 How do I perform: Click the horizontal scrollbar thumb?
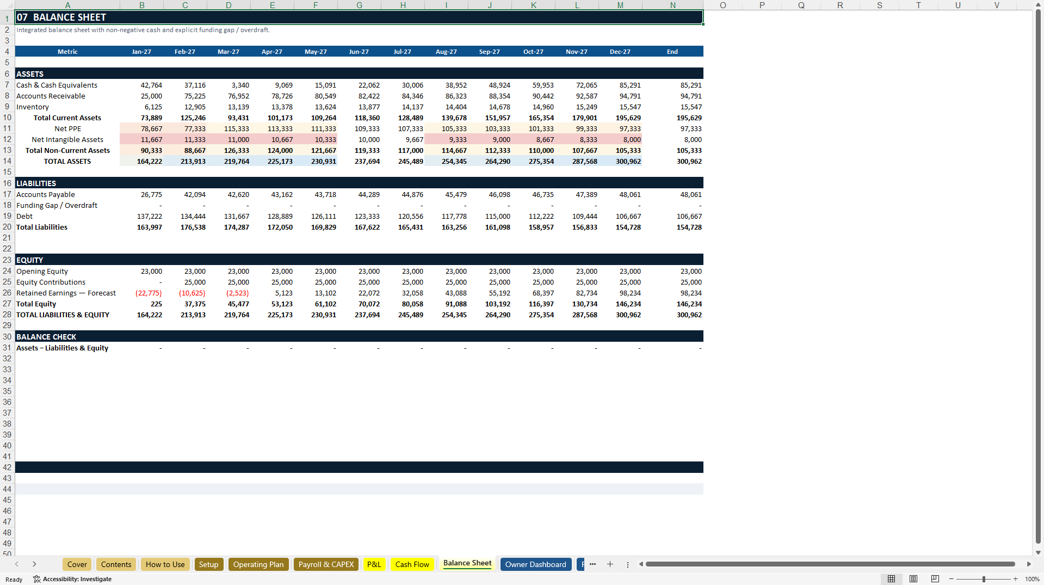coord(830,564)
